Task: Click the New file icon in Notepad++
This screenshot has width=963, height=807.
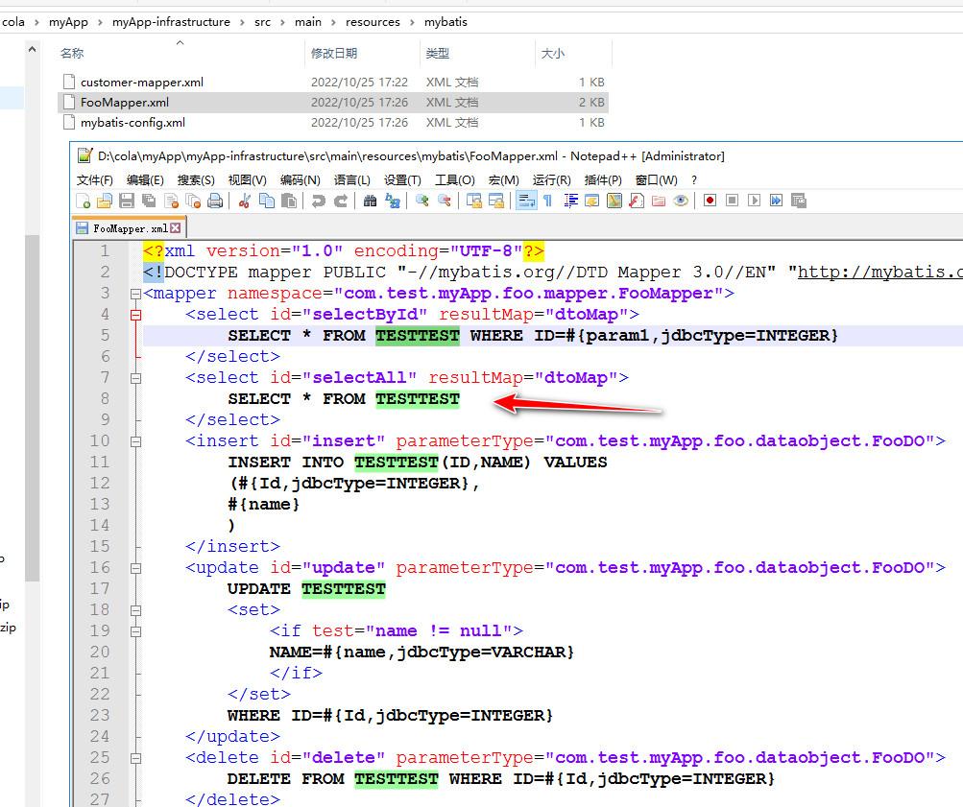Action: pyautogui.click(x=83, y=201)
